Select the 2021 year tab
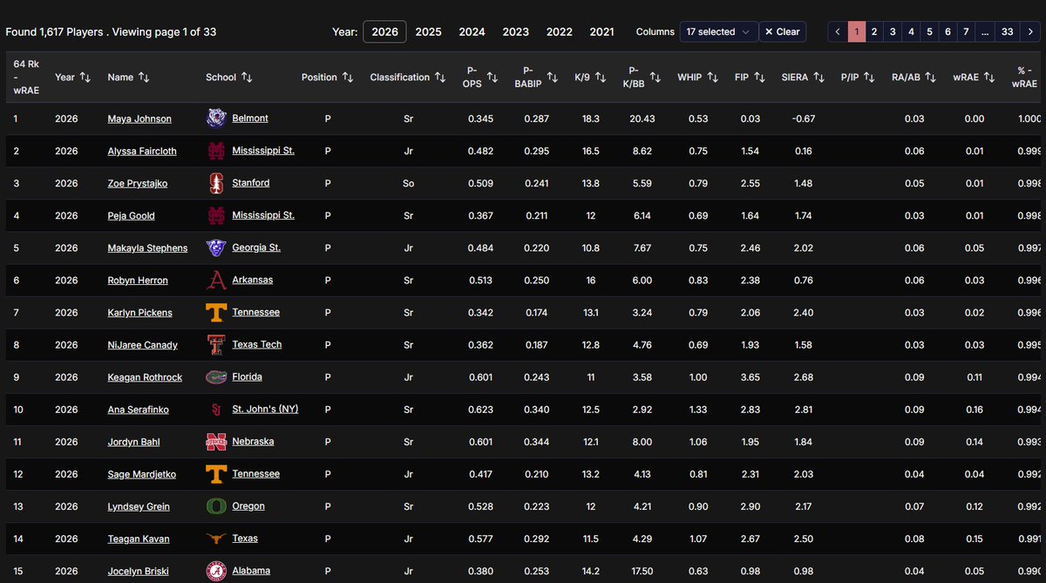1046x583 pixels. 601,31
